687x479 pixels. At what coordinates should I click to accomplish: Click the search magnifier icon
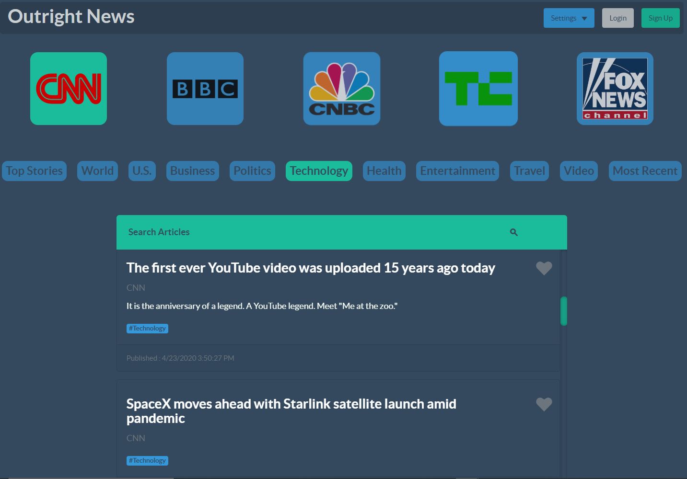point(513,232)
